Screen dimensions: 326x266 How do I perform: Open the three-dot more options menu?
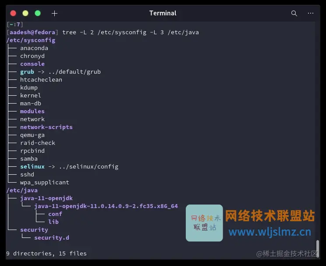click(311, 13)
